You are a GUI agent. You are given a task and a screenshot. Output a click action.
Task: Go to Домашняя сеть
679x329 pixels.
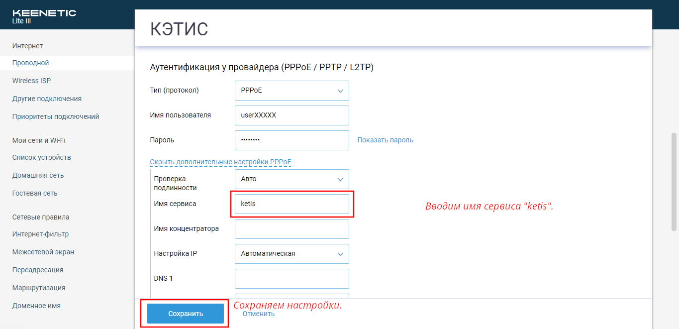coord(38,175)
